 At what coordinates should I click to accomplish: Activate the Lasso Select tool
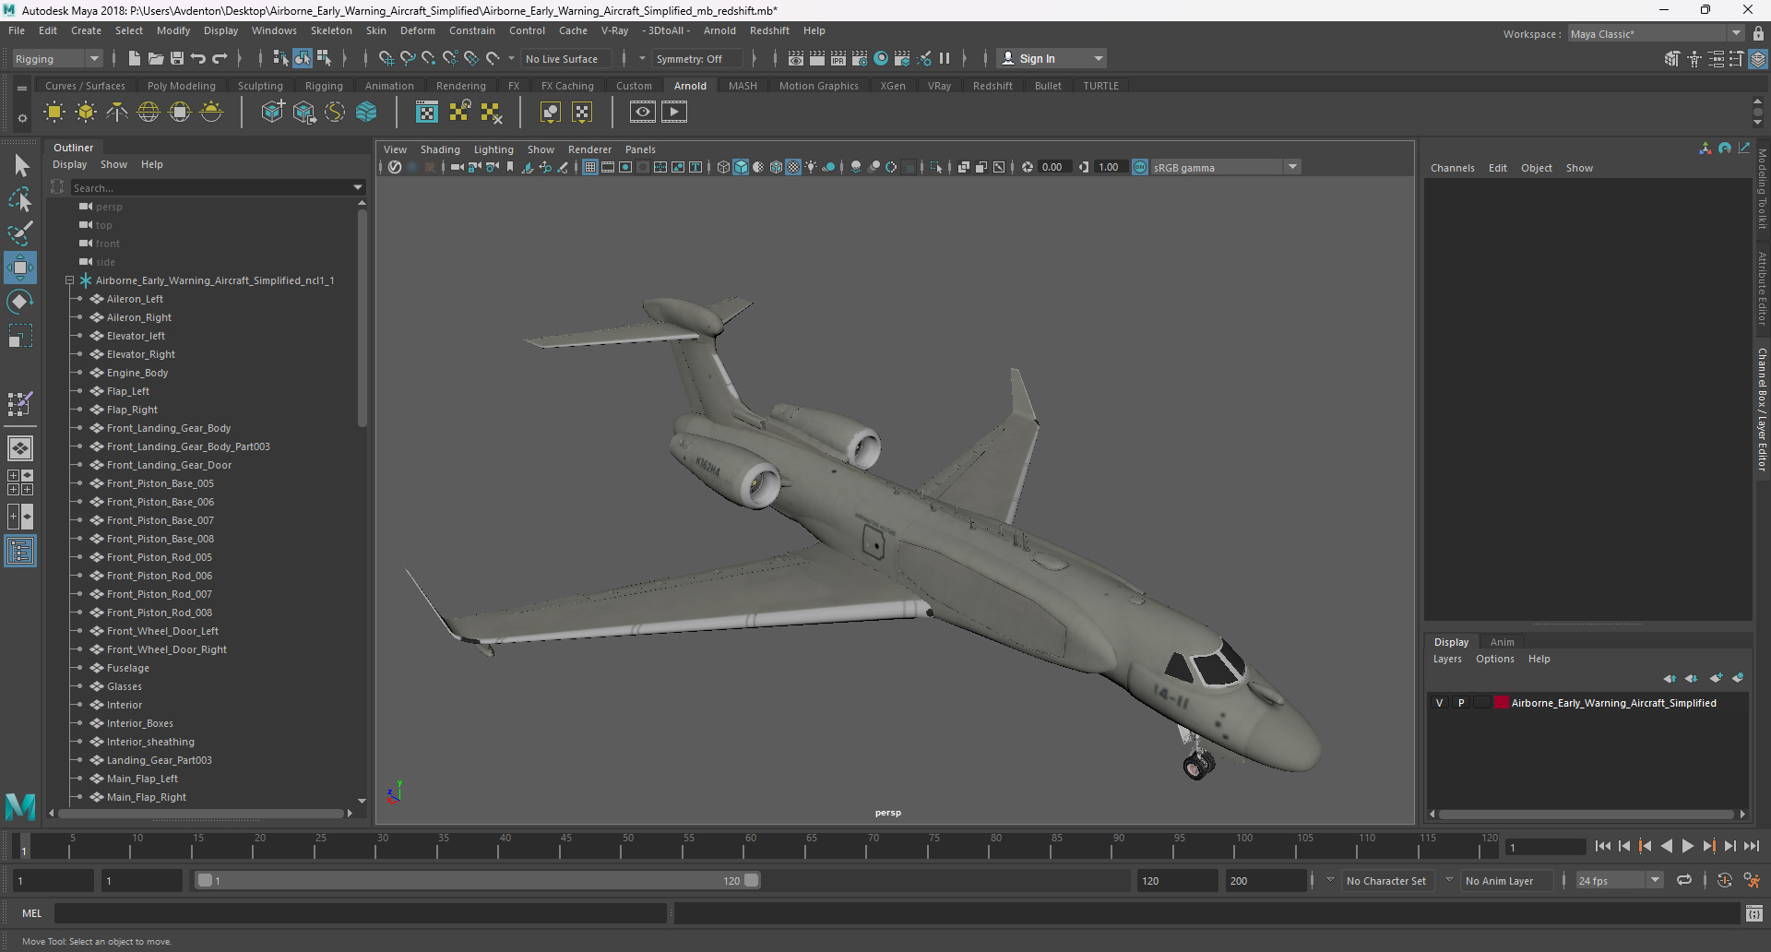click(20, 199)
